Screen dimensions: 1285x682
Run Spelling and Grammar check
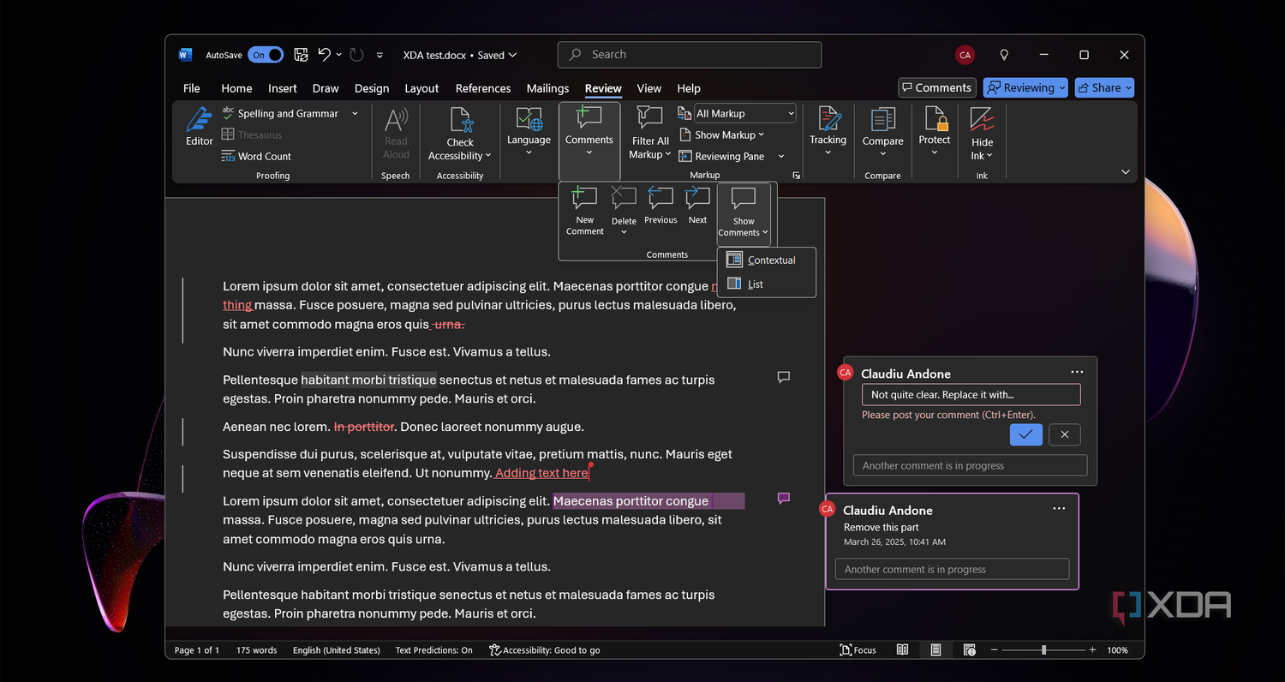280,113
